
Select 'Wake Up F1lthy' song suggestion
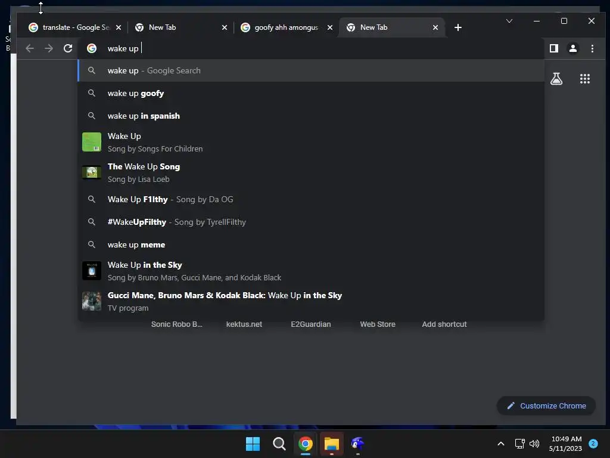[311, 199]
